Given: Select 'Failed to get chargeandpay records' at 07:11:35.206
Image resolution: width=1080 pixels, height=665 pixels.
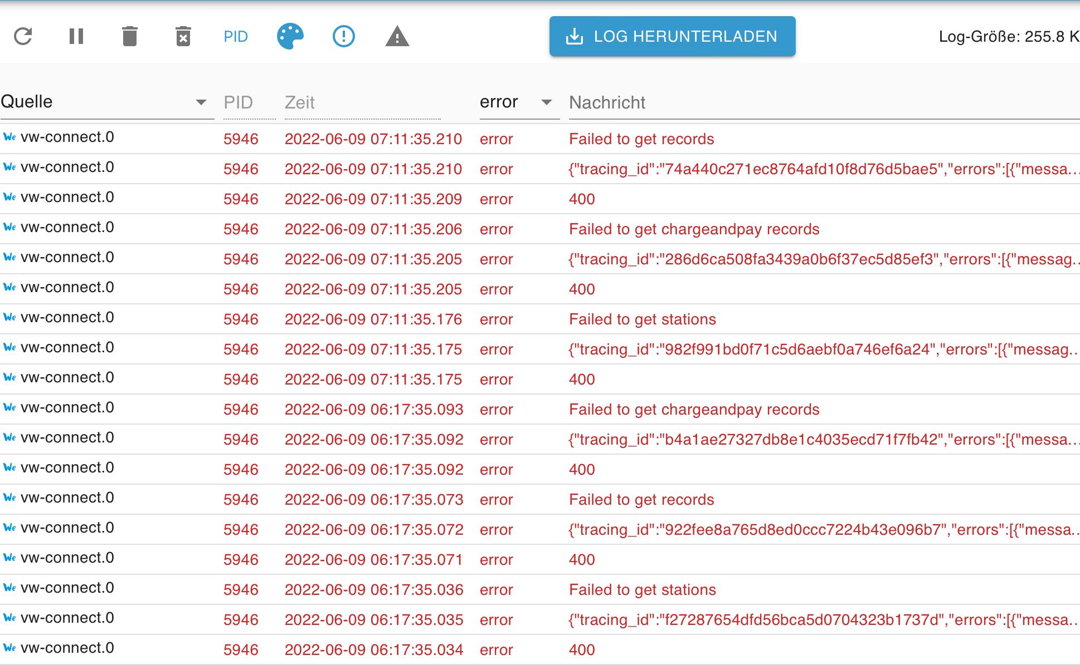Looking at the screenshot, I should tap(694, 229).
